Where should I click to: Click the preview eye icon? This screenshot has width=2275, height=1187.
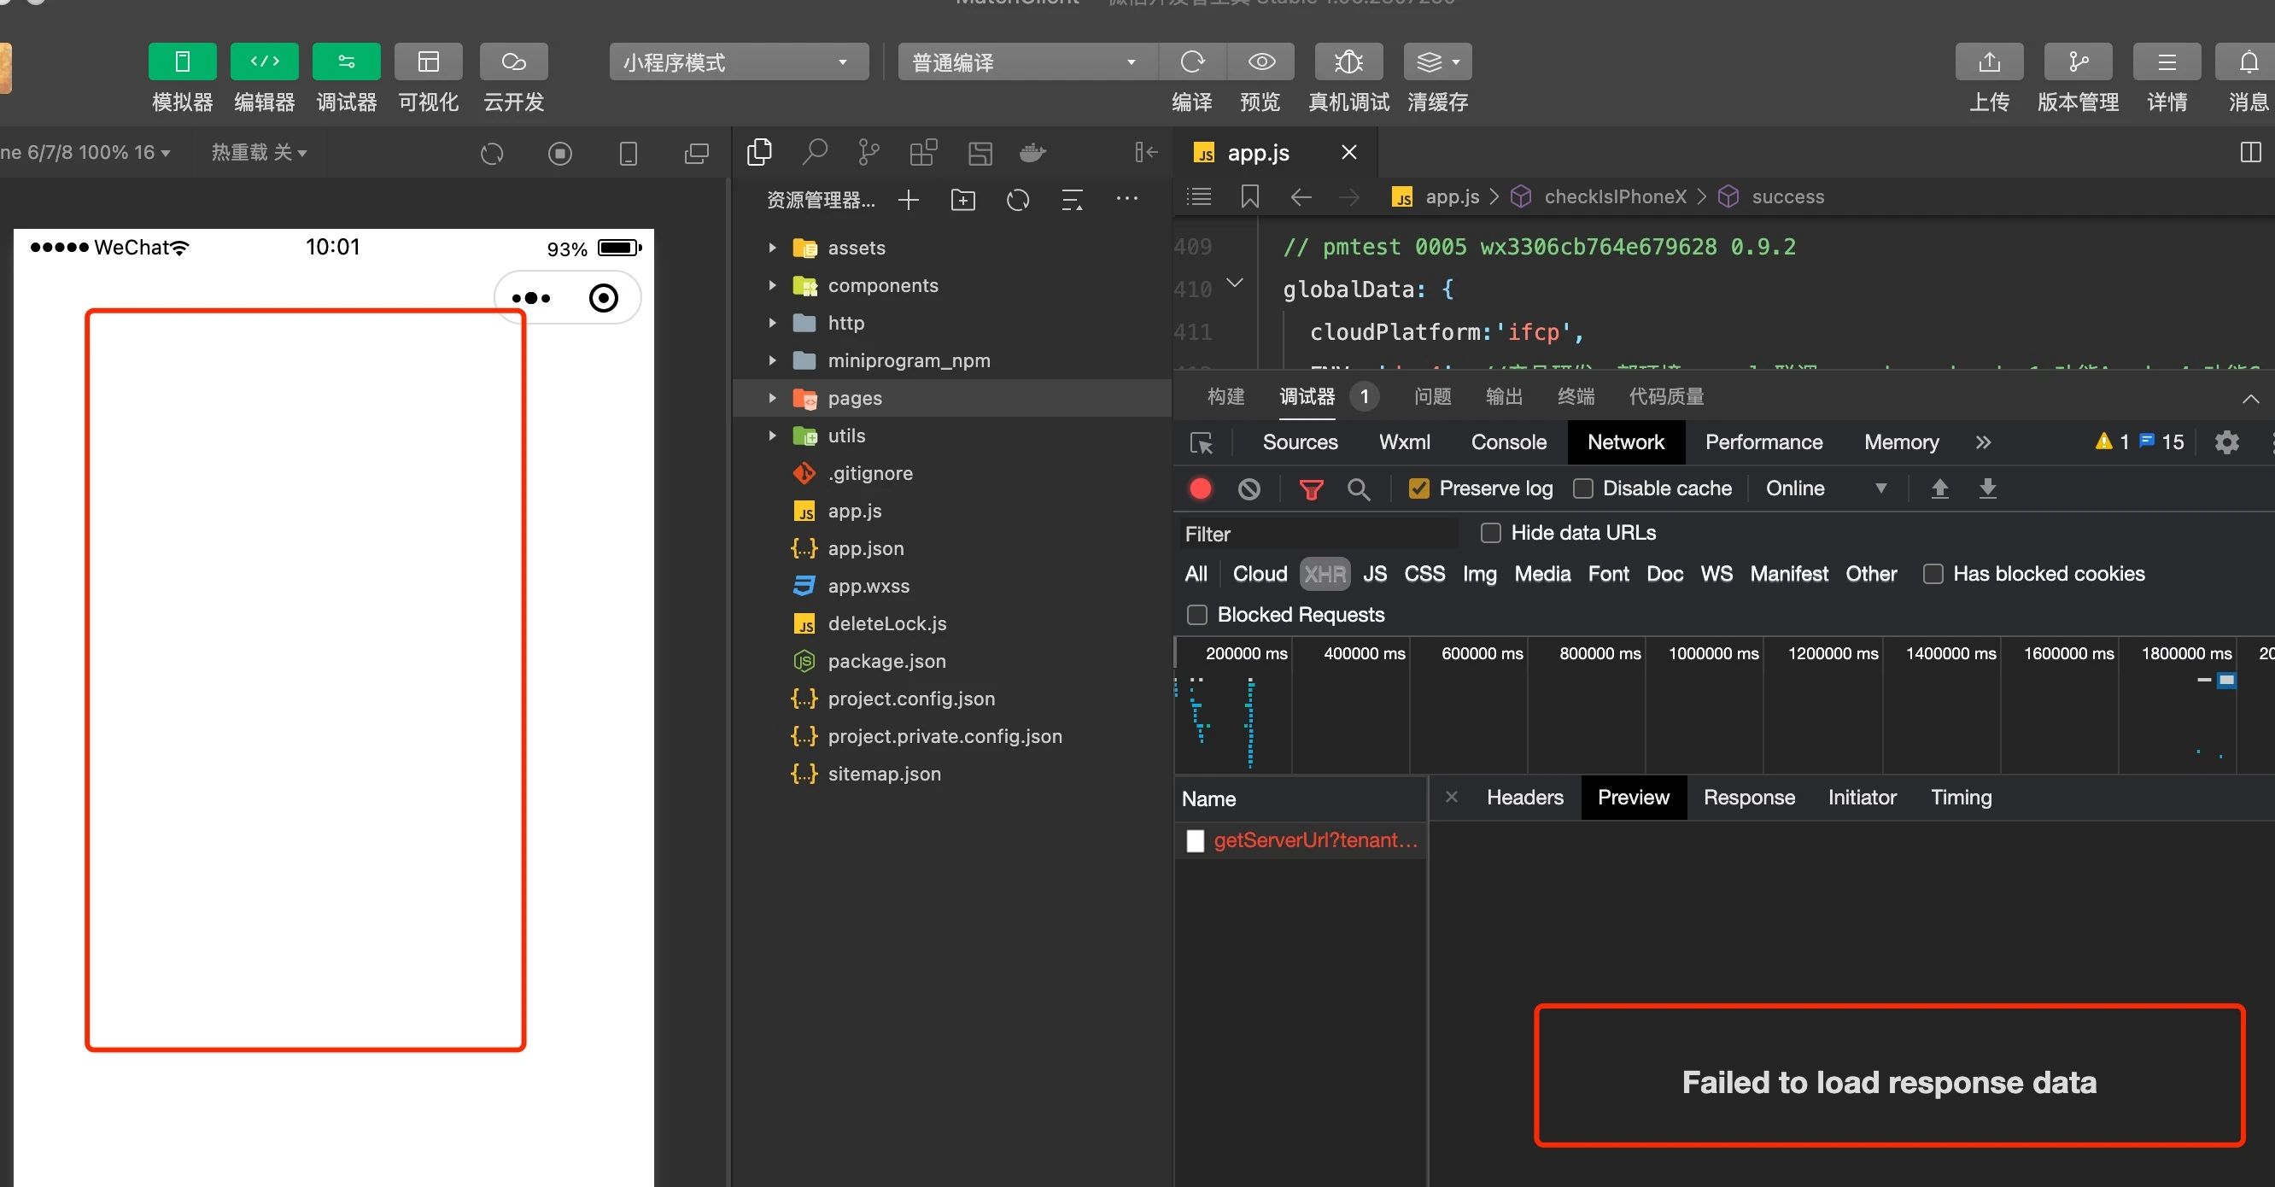[1260, 61]
